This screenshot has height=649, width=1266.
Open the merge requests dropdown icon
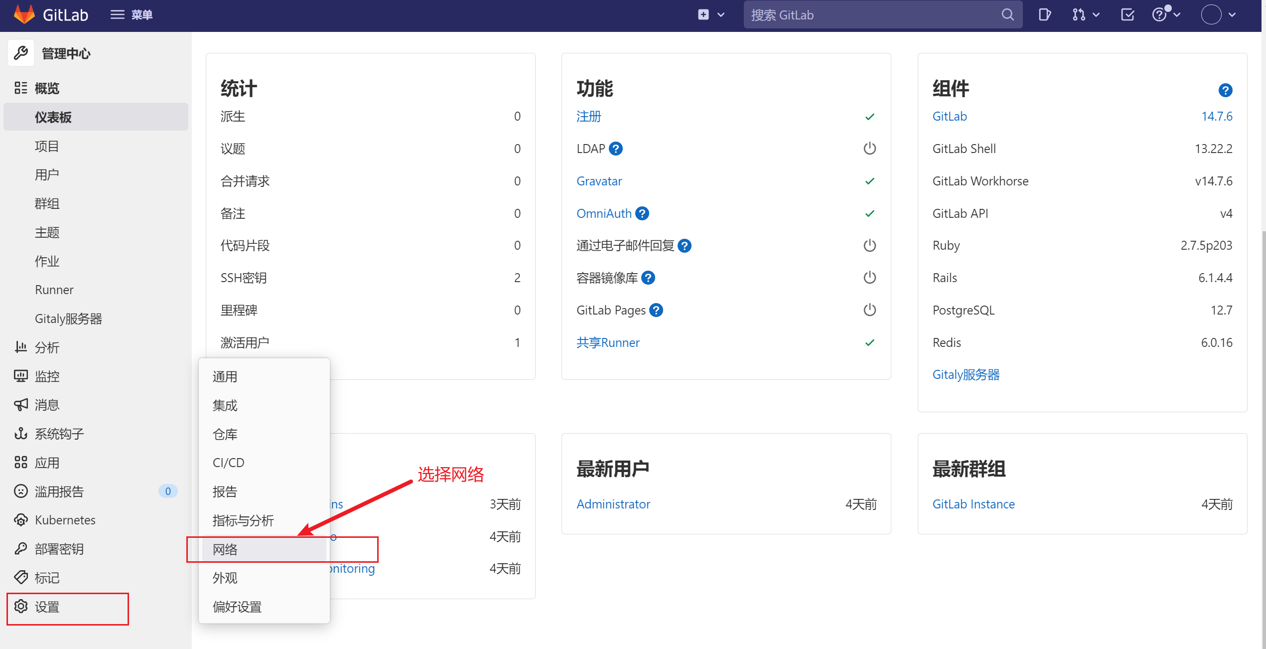coord(1086,15)
